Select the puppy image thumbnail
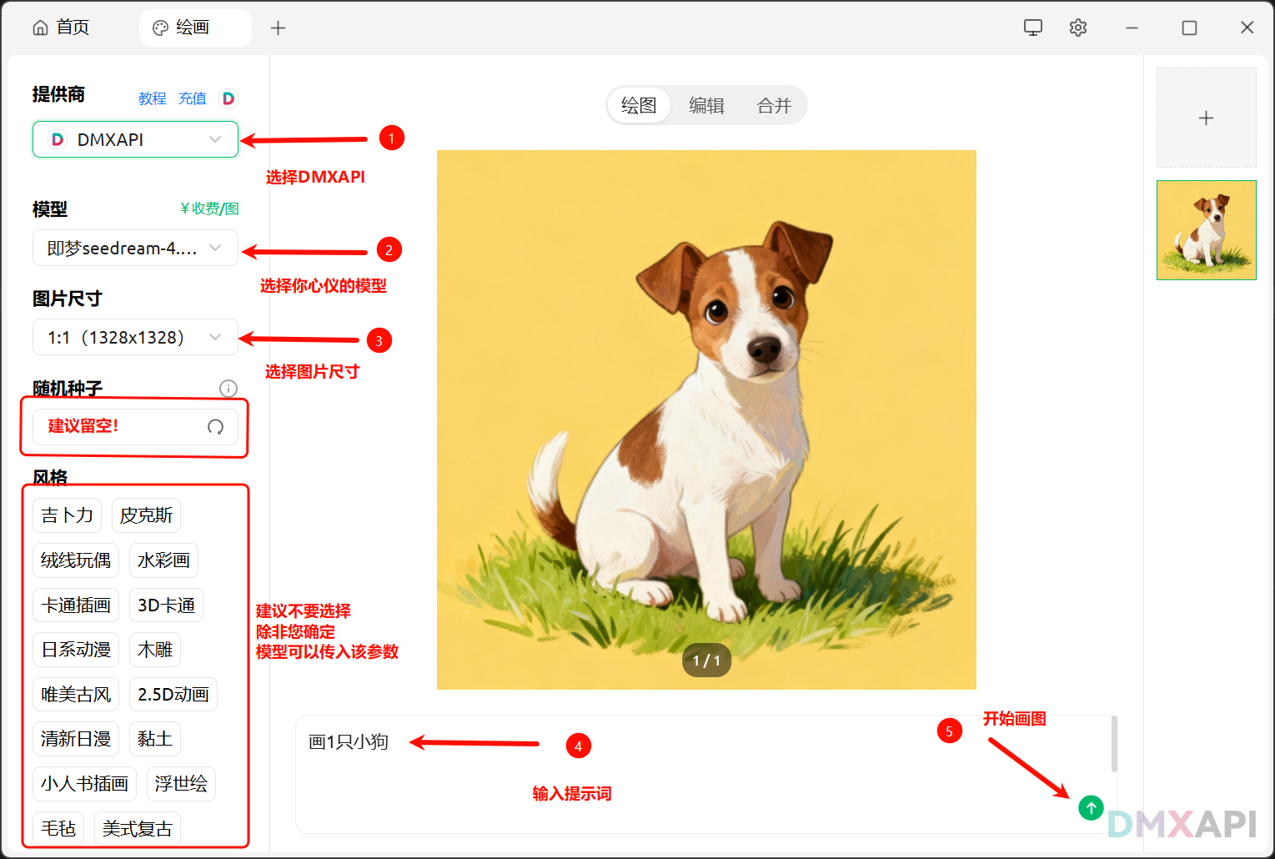This screenshot has height=859, width=1275. tap(1206, 230)
